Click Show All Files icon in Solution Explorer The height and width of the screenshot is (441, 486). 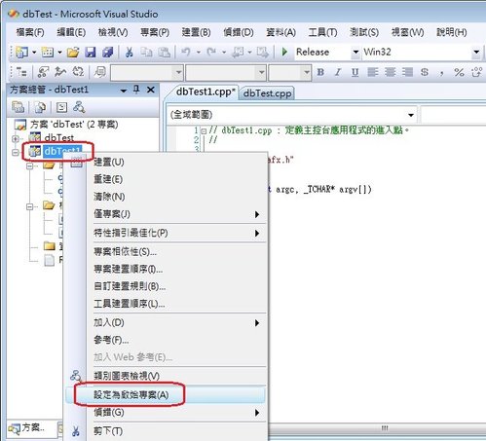pos(40,107)
